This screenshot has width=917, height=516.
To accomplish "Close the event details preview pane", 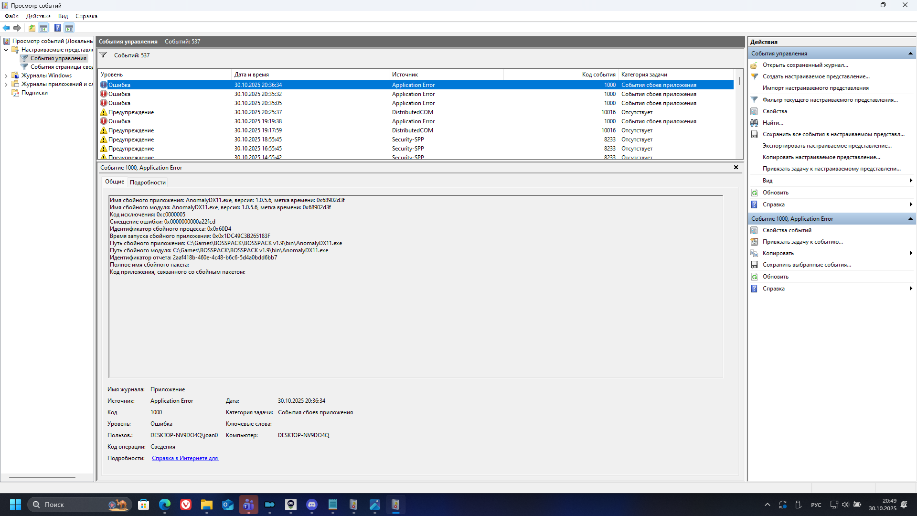I will tap(736, 167).
